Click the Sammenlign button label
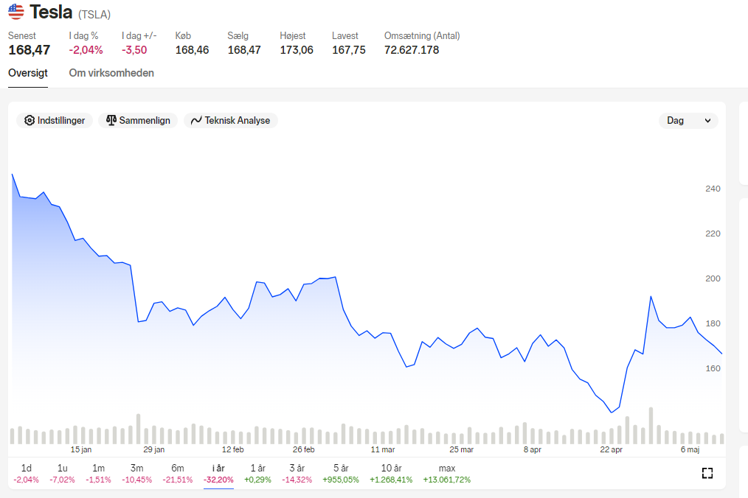 [145, 121]
